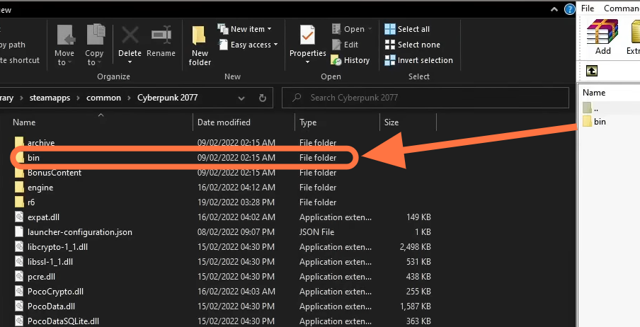The height and width of the screenshot is (327, 640).
Task: Click the r6 folder icon
Action: click(x=19, y=202)
